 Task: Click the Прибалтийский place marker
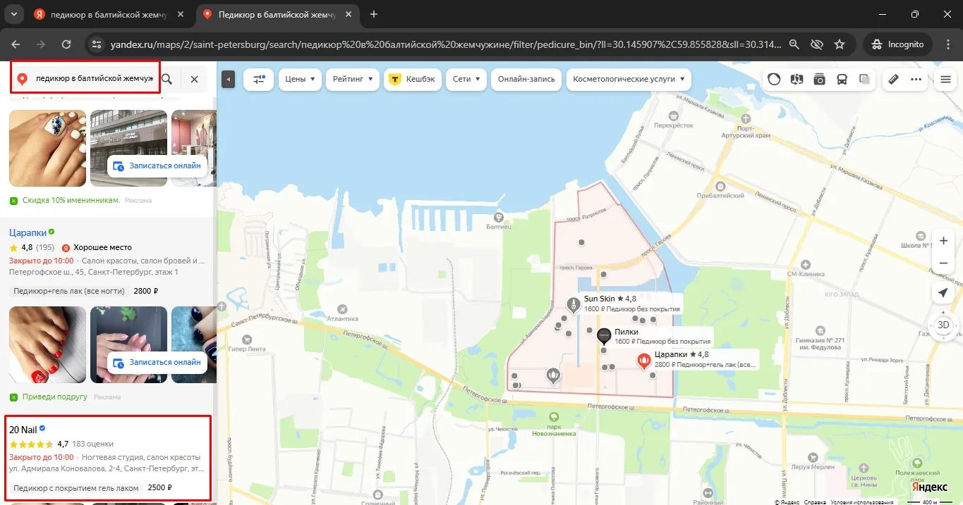click(x=719, y=185)
